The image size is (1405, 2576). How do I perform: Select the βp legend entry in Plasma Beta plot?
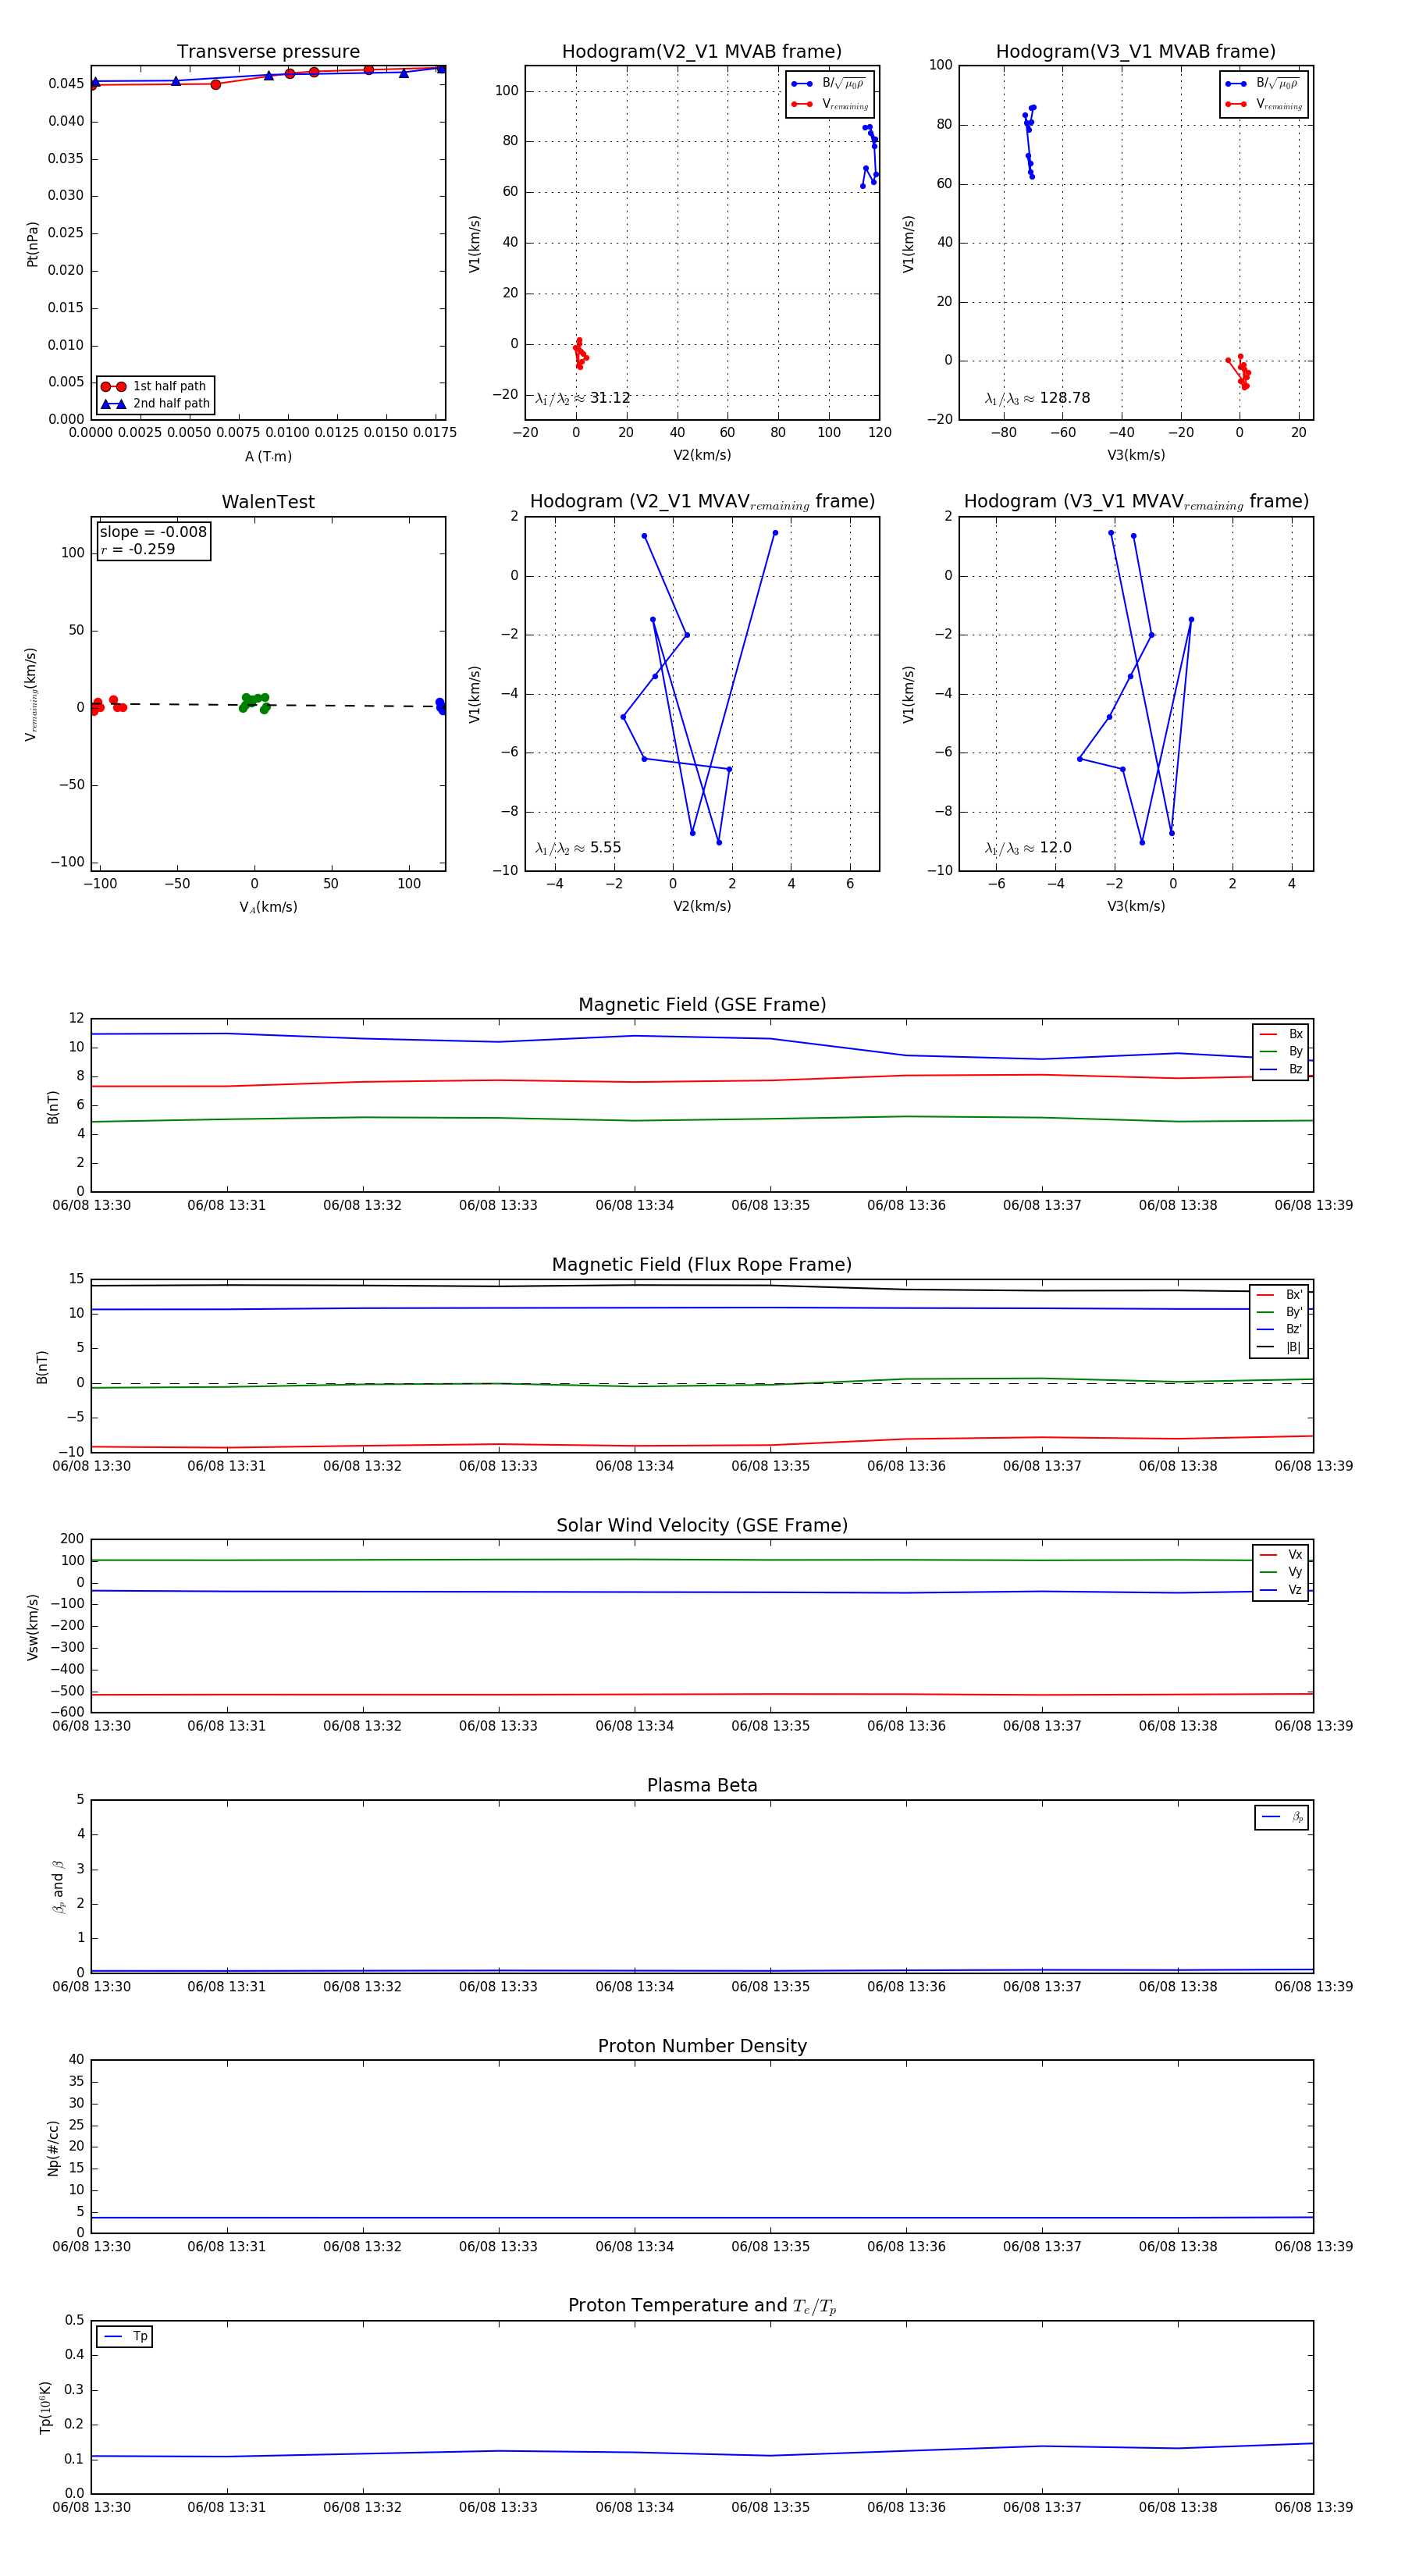click(x=1283, y=1817)
